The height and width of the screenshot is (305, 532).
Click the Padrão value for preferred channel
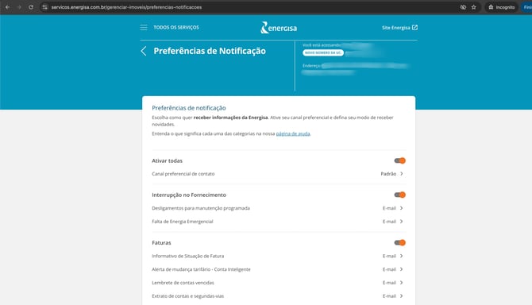point(388,174)
